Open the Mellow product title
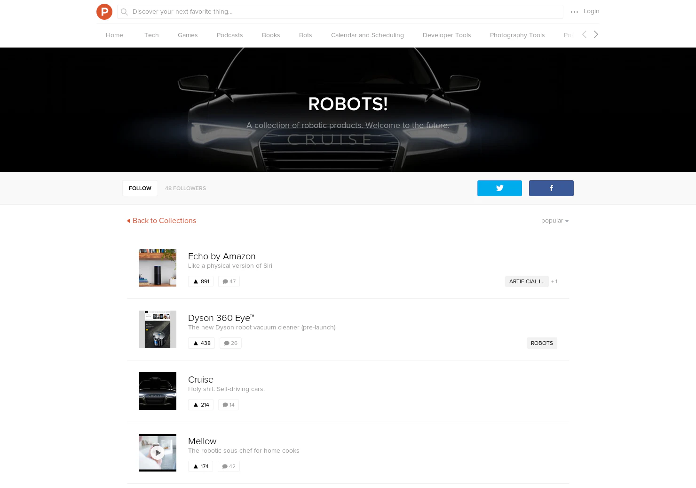Screen dimensions: 696x488 pos(202,441)
